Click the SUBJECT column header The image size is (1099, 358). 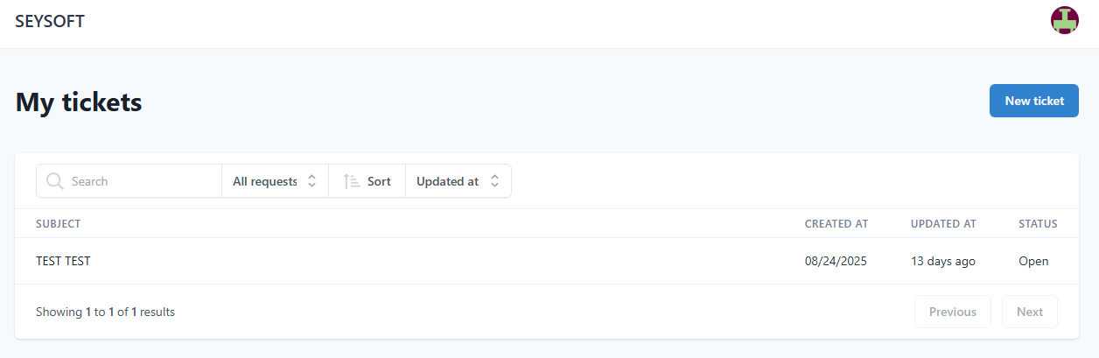pyautogui.click(x=58, y=224)
